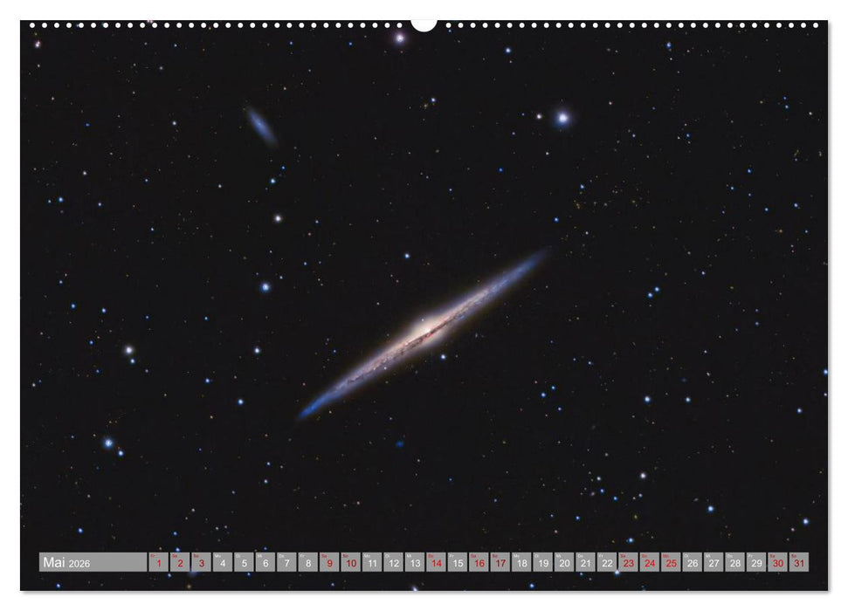Click the Mai 2026 month label
The width and height of the screenshot is (848, 611).
point(66,563)
